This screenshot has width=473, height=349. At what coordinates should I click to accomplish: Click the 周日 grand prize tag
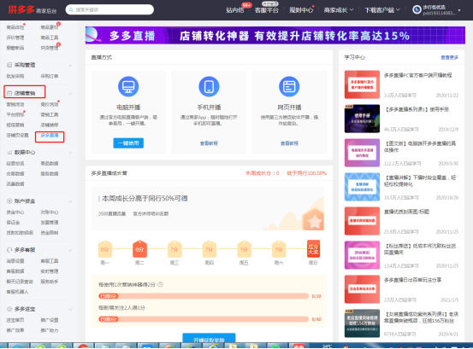pos(313,249)
